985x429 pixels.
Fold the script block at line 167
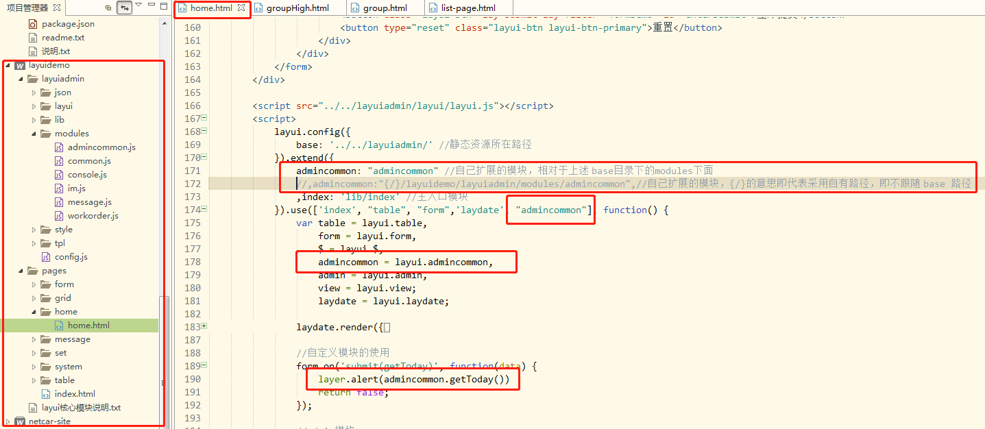pyautogui.click(x=204, y=118)
